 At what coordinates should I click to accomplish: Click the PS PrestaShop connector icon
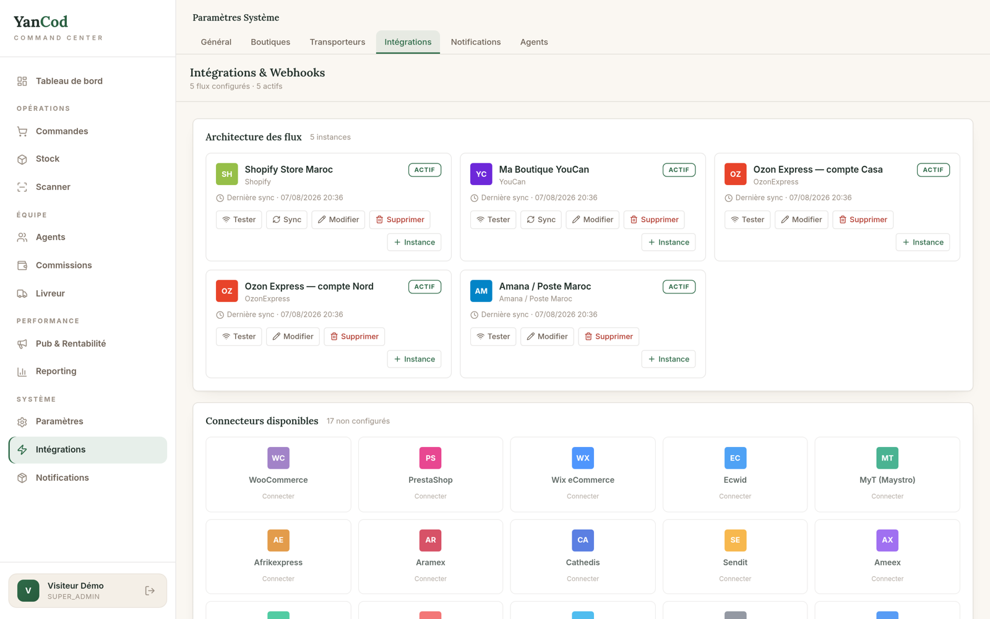coord(431,458)
